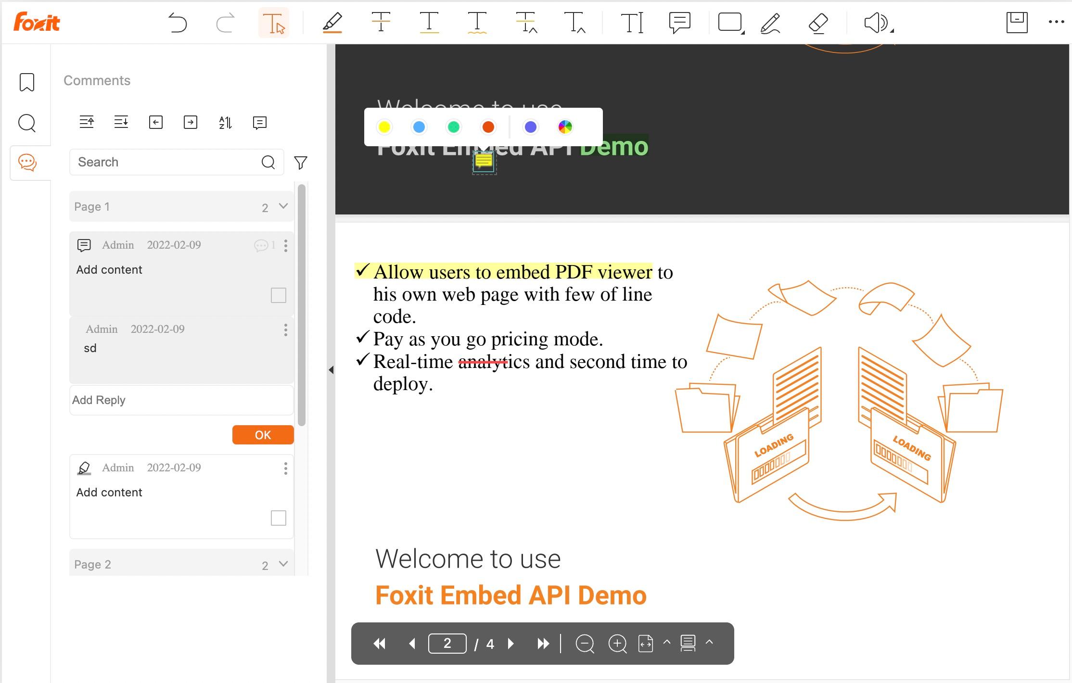Expand the page layout mode caret
The height and width of the screenshot is (683, 1072).
709,642
